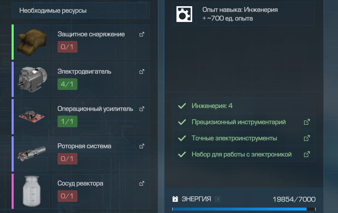This screenshot has width=338, height=213.
Task: Click the Роторная система resource name
Action: [84, 146]
